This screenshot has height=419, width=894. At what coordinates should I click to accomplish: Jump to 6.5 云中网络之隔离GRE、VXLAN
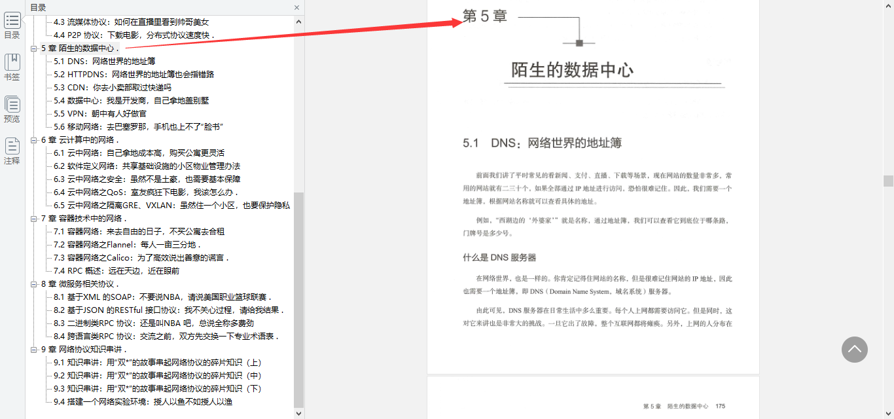172,206
